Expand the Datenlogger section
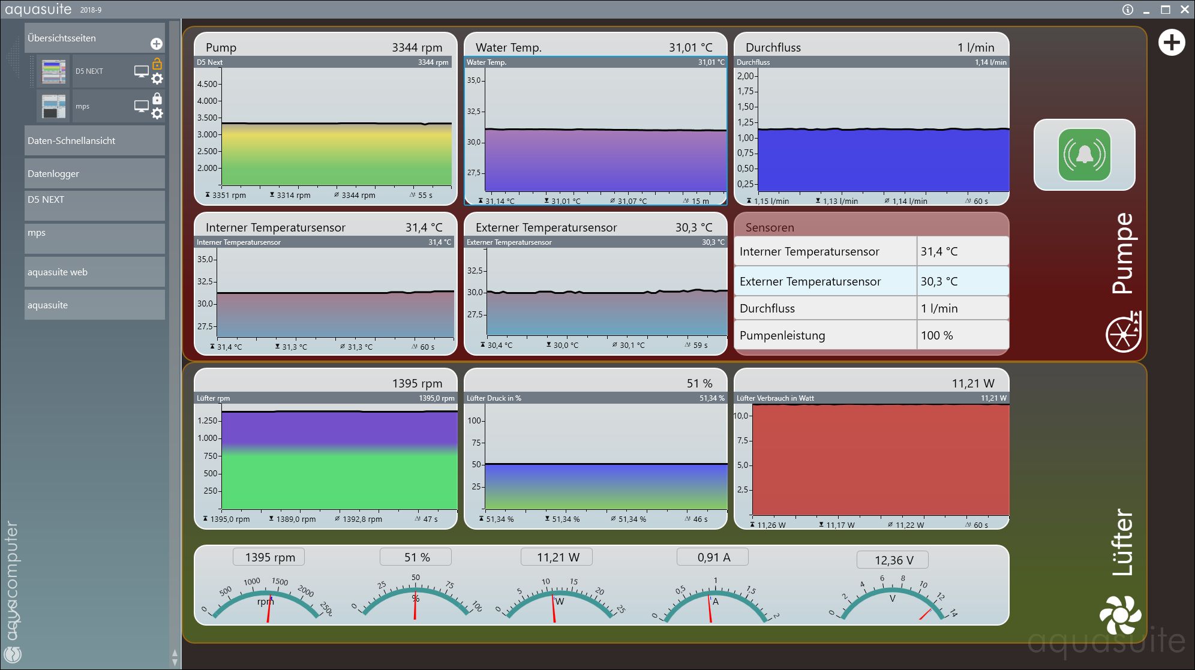Screen dimensions: 1195x670 (94, 173)
